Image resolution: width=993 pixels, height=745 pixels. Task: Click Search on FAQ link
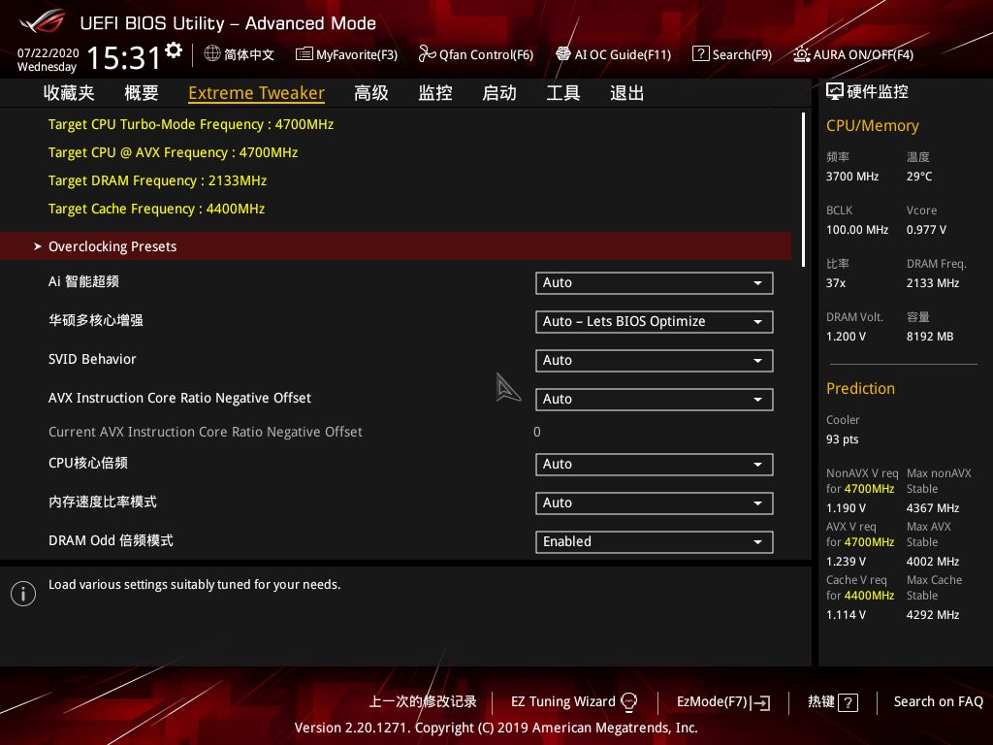[938, 701]
